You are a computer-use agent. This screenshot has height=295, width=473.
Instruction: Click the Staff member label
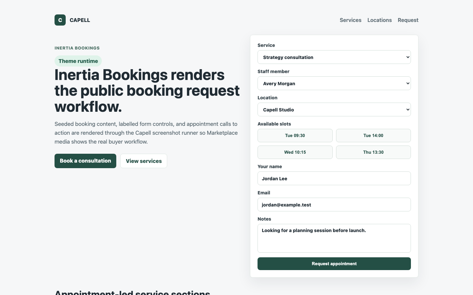(273, 71)
